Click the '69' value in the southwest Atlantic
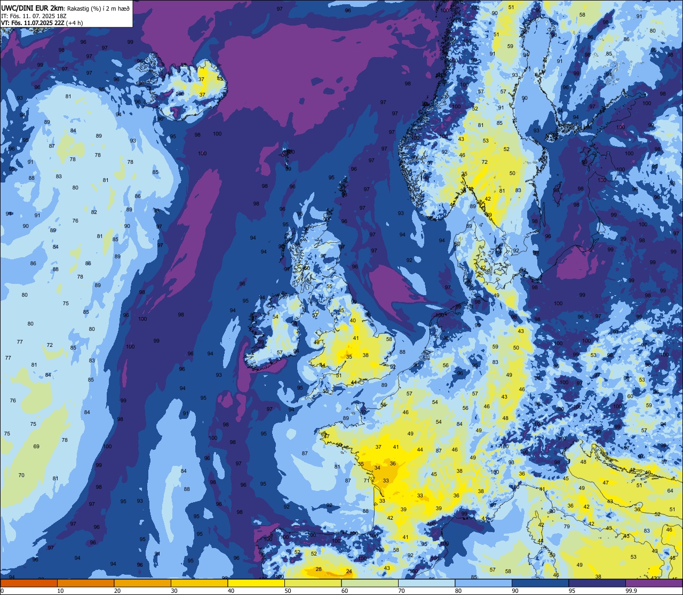The height and width of the screenshot is (595, 683). (36, 446)
